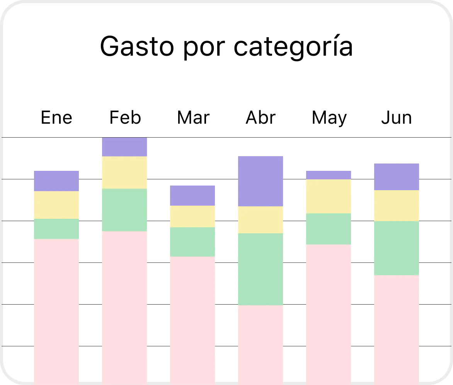Click the purple segment of the Jun bar

pyautogui.click(x=397, y=177)
